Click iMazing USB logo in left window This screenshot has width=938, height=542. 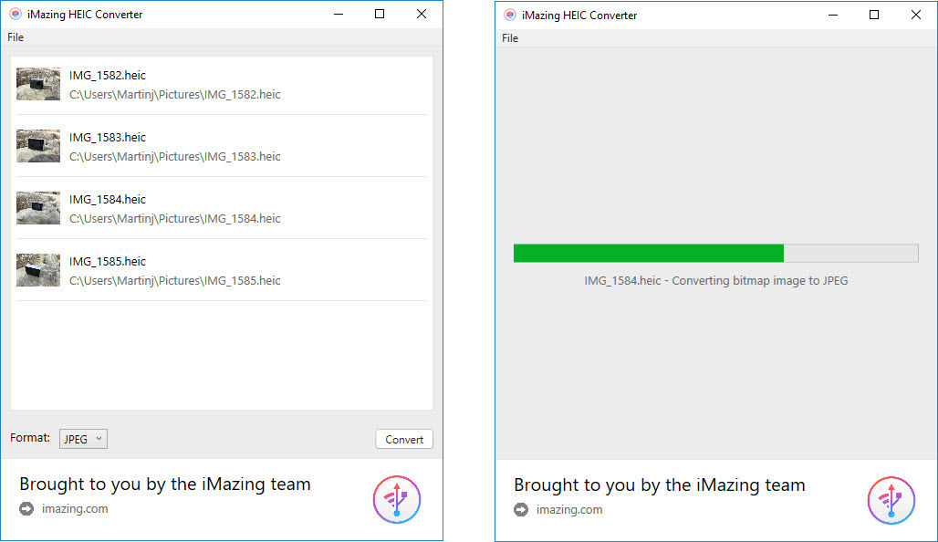[397, 499]
